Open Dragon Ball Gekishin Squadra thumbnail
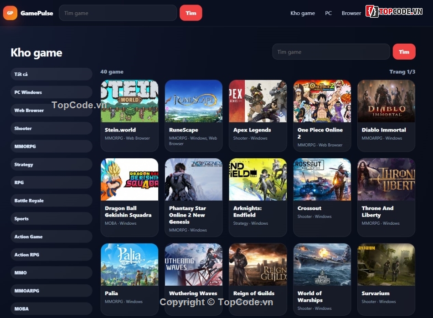 coord(129,179)
